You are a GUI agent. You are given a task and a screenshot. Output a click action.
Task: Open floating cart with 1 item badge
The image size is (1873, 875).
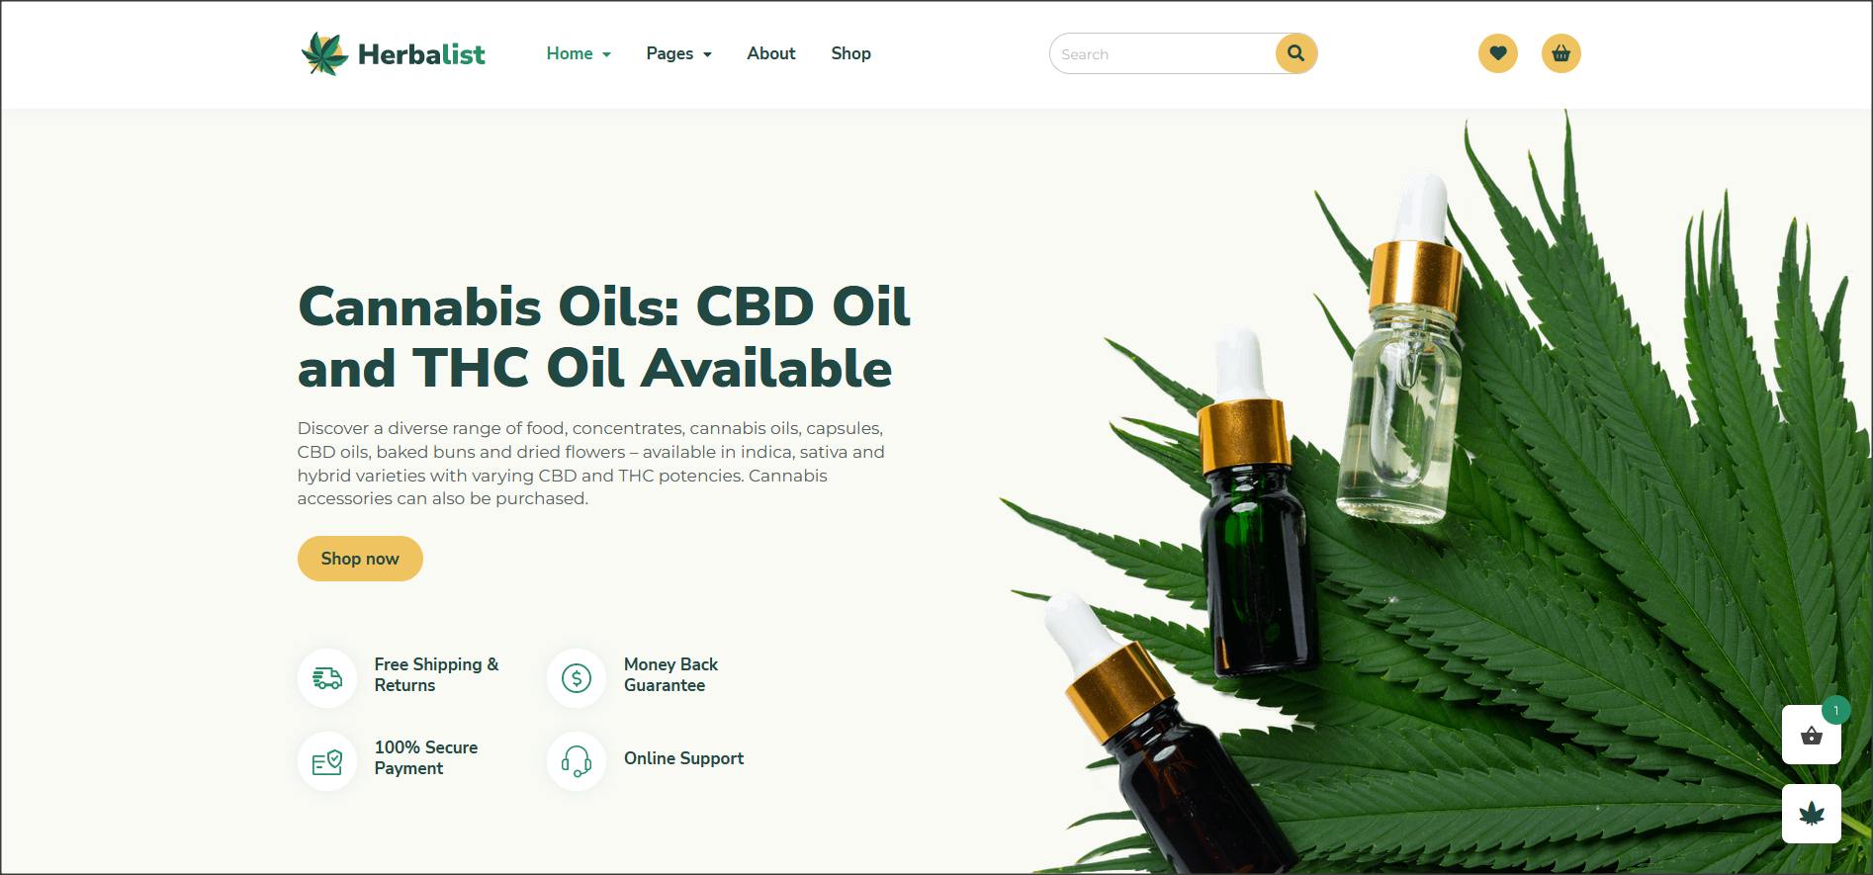(1812, 735)
